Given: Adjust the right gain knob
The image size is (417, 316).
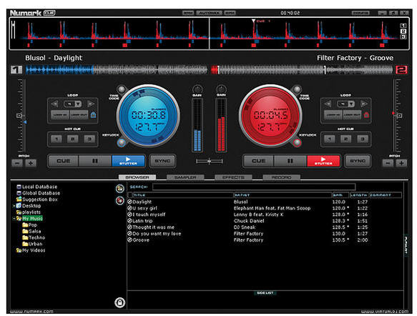Looking at the screenshot, I should pyautogui.click(x=221, y=89).
